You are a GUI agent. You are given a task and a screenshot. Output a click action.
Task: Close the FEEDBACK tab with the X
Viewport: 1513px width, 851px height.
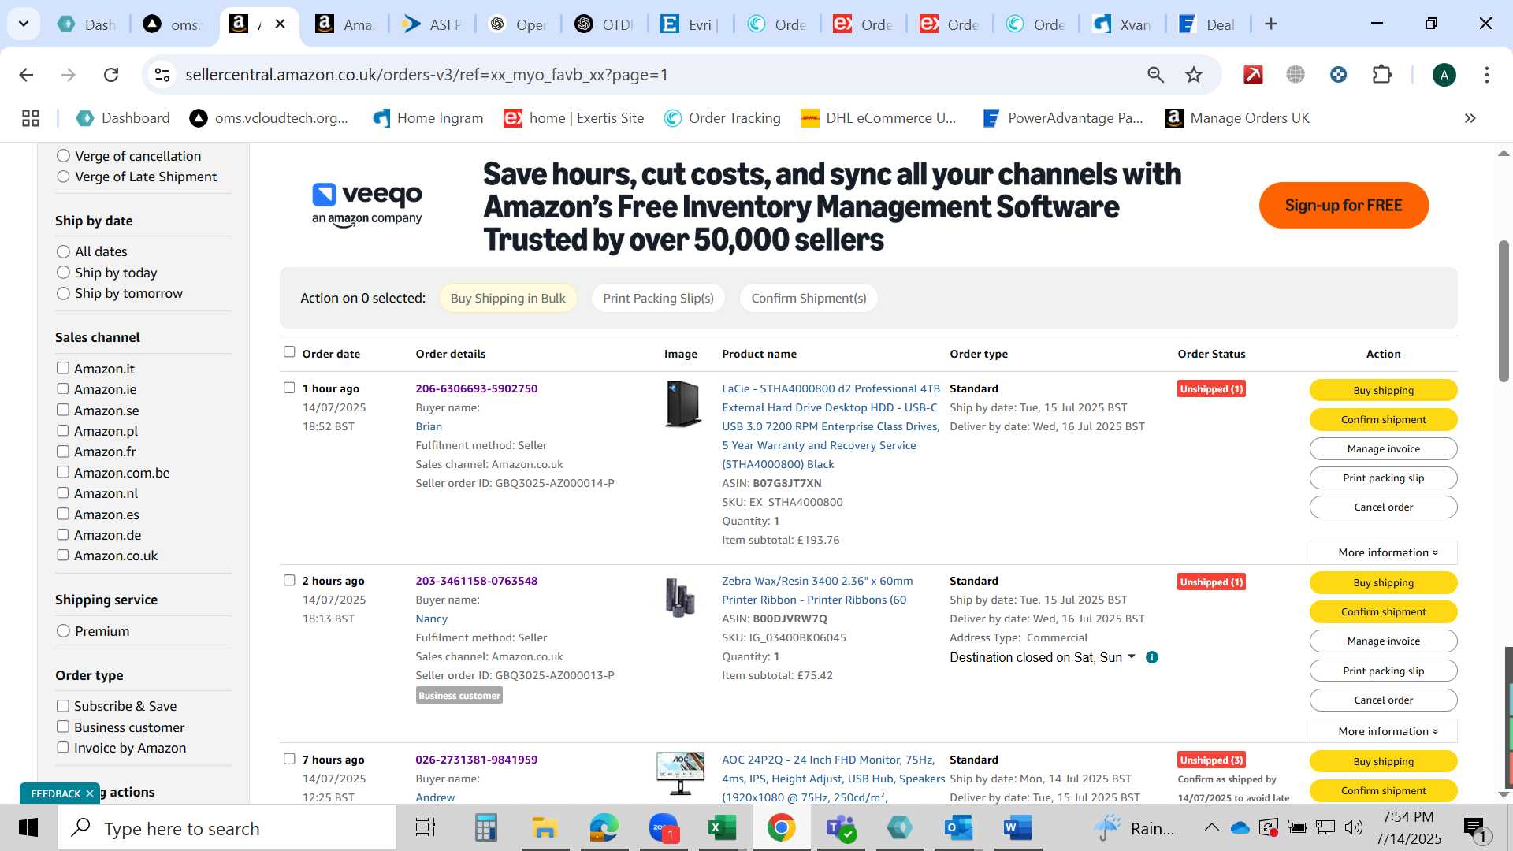(90, 793)
